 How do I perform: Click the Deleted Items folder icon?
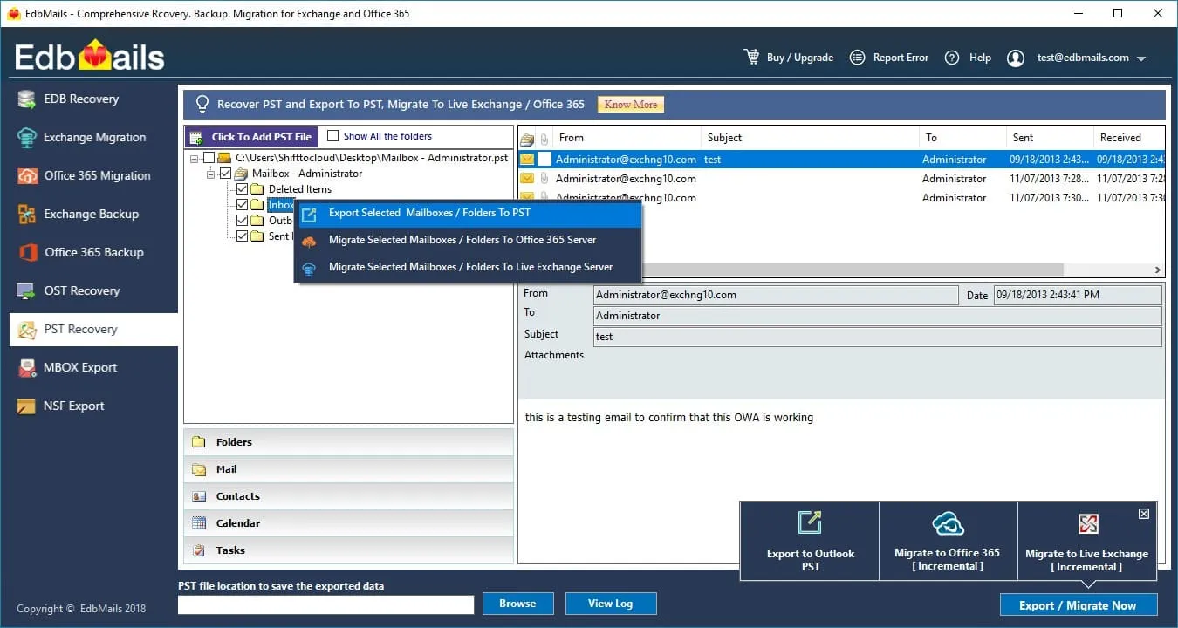point(257,189)
